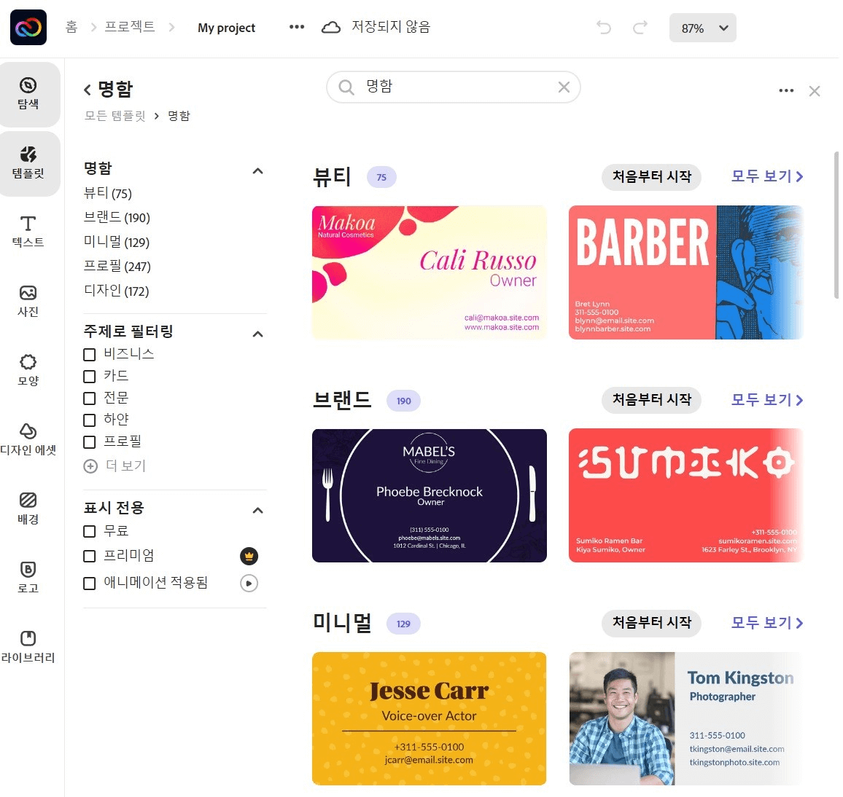Click the animation play icon
Viewport: 843px width, 797px height.
pyautogui.click(x=249, y=584)
